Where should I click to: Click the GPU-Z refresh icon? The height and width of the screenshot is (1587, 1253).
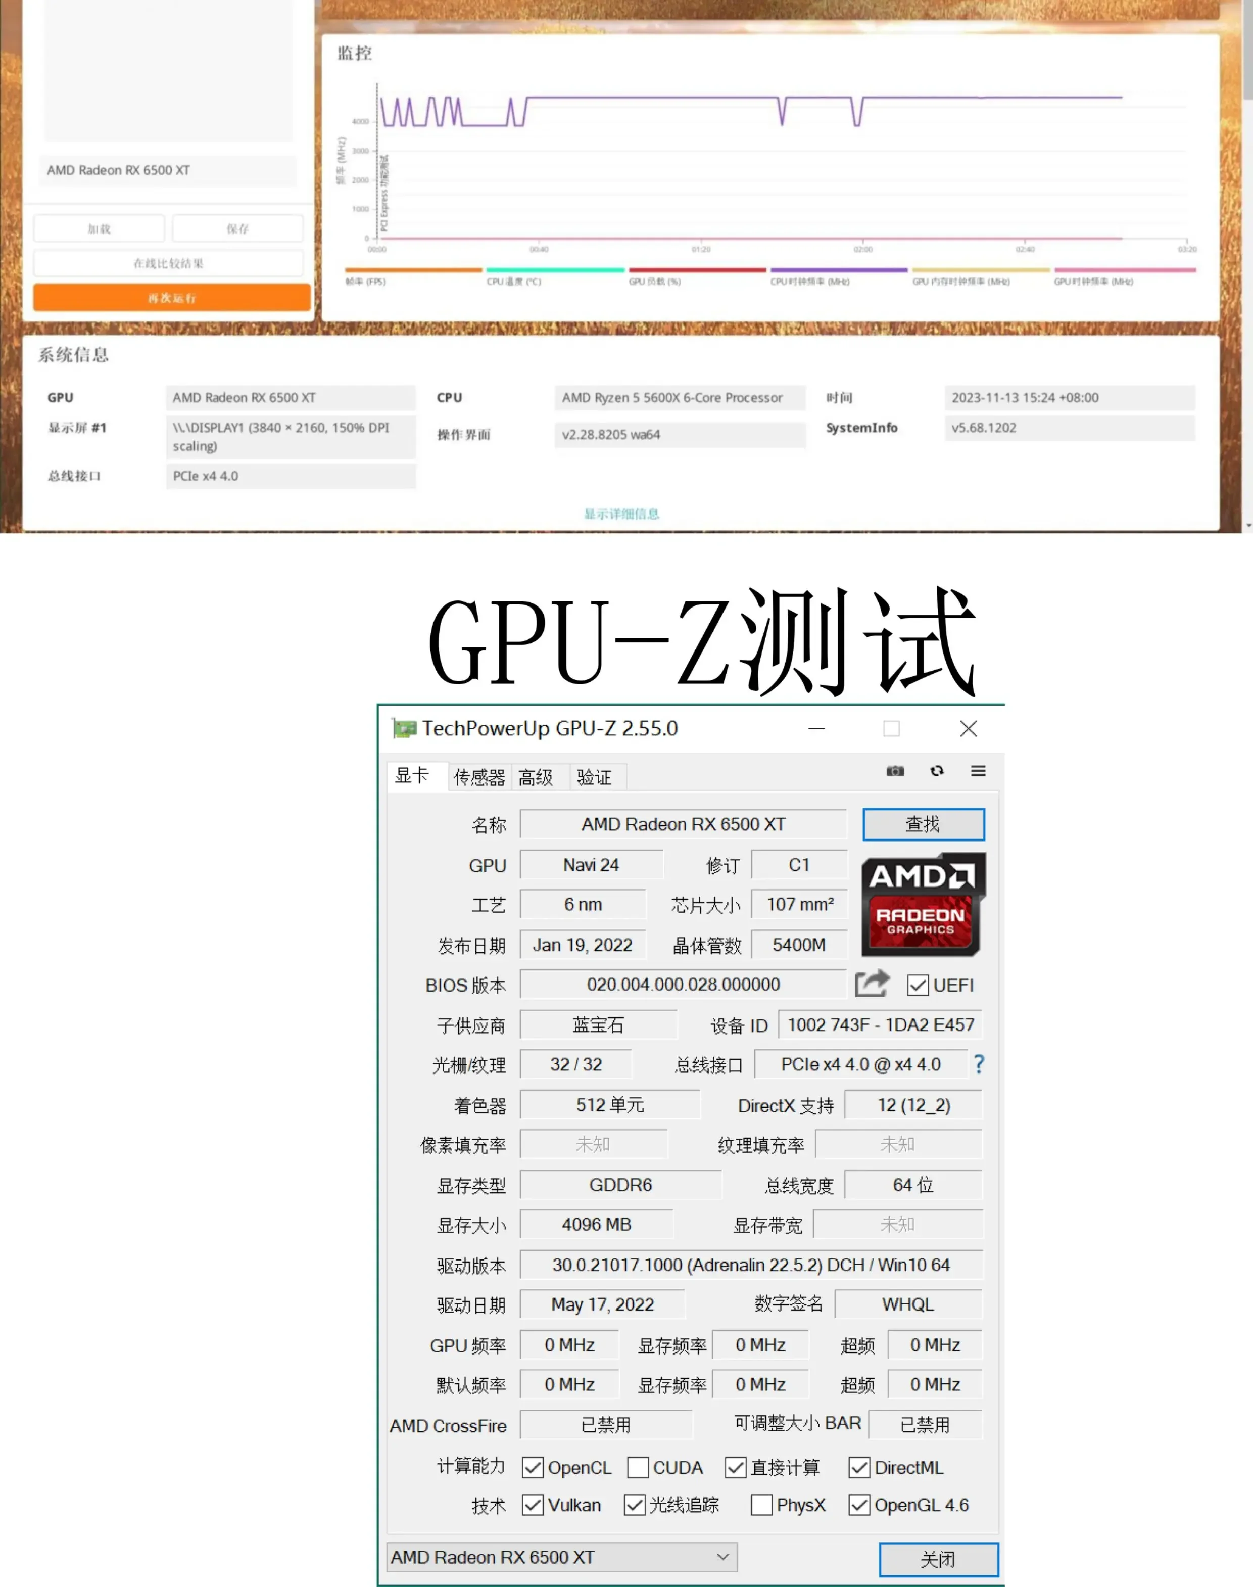(x=937, y=770)
